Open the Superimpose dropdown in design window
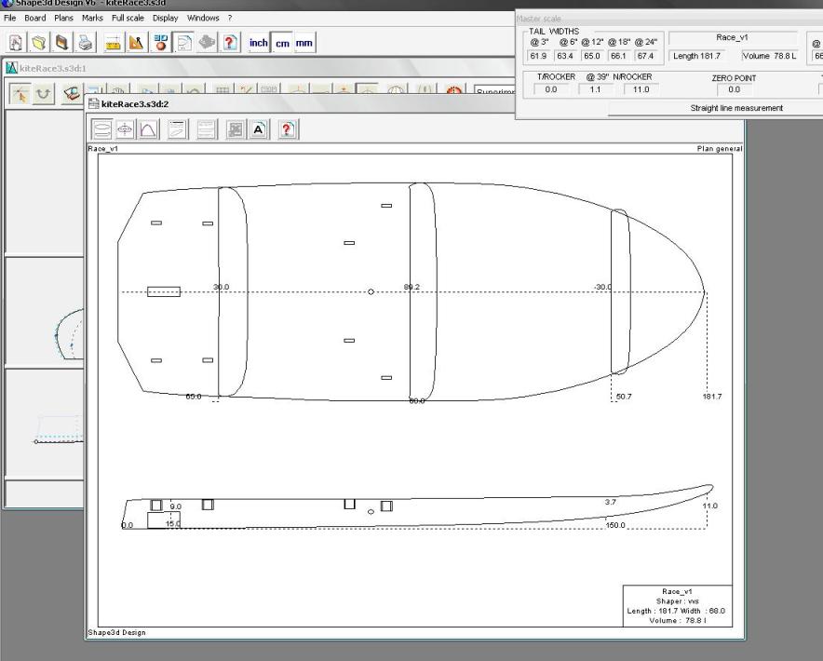Image resolution: width=823 pixels, height=661 pixels. (x=493, y=93)
